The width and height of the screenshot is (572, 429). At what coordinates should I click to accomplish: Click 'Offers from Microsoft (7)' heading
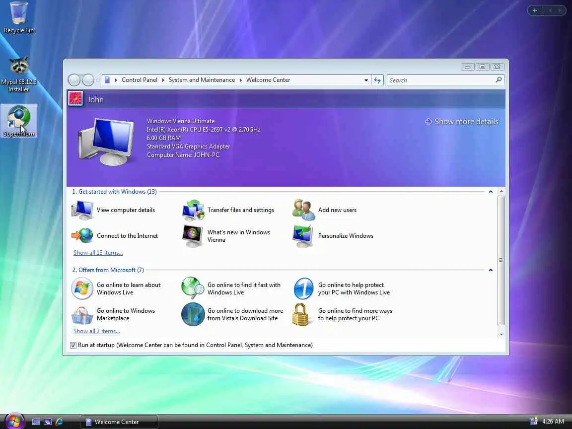click(x=108, y=270)
